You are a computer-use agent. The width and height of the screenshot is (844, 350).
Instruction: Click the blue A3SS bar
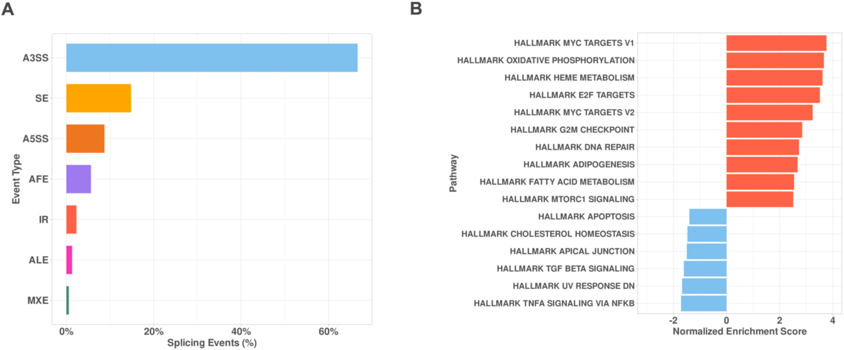click(x=211, y=58)
